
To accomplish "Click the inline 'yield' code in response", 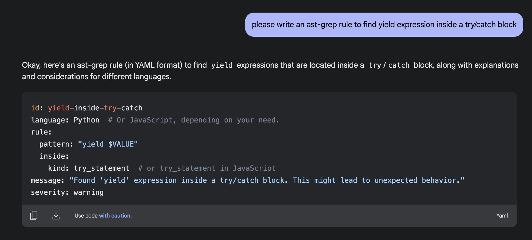I will pyautogui.click(x=222, y=65).
